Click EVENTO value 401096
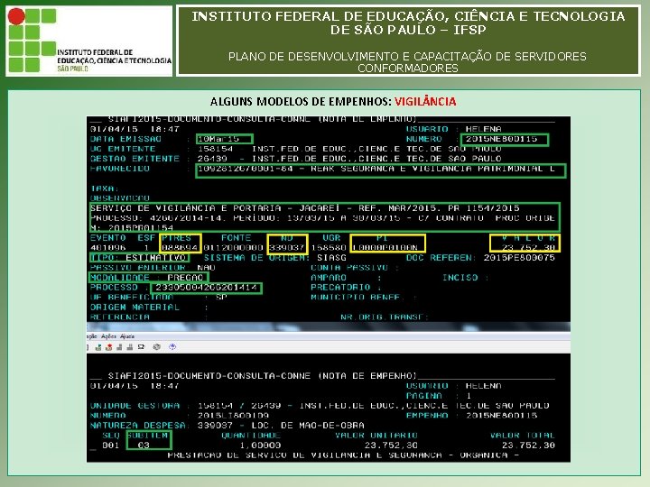Screen dimensions: 650x487 point(107,248)
